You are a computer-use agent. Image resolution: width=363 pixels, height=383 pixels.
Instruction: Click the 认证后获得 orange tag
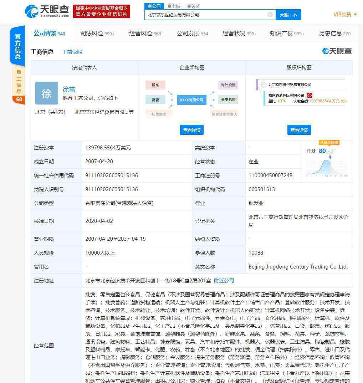(x=329, y=142)
